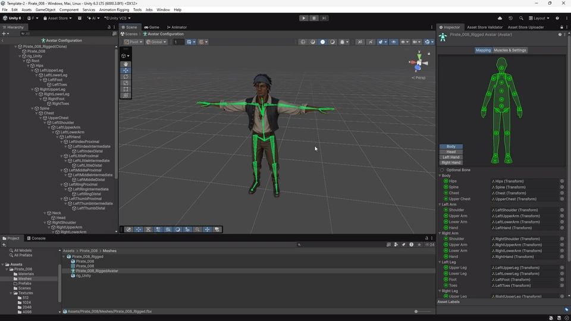Open the Unity VCS dropdown

coord(117,18)
